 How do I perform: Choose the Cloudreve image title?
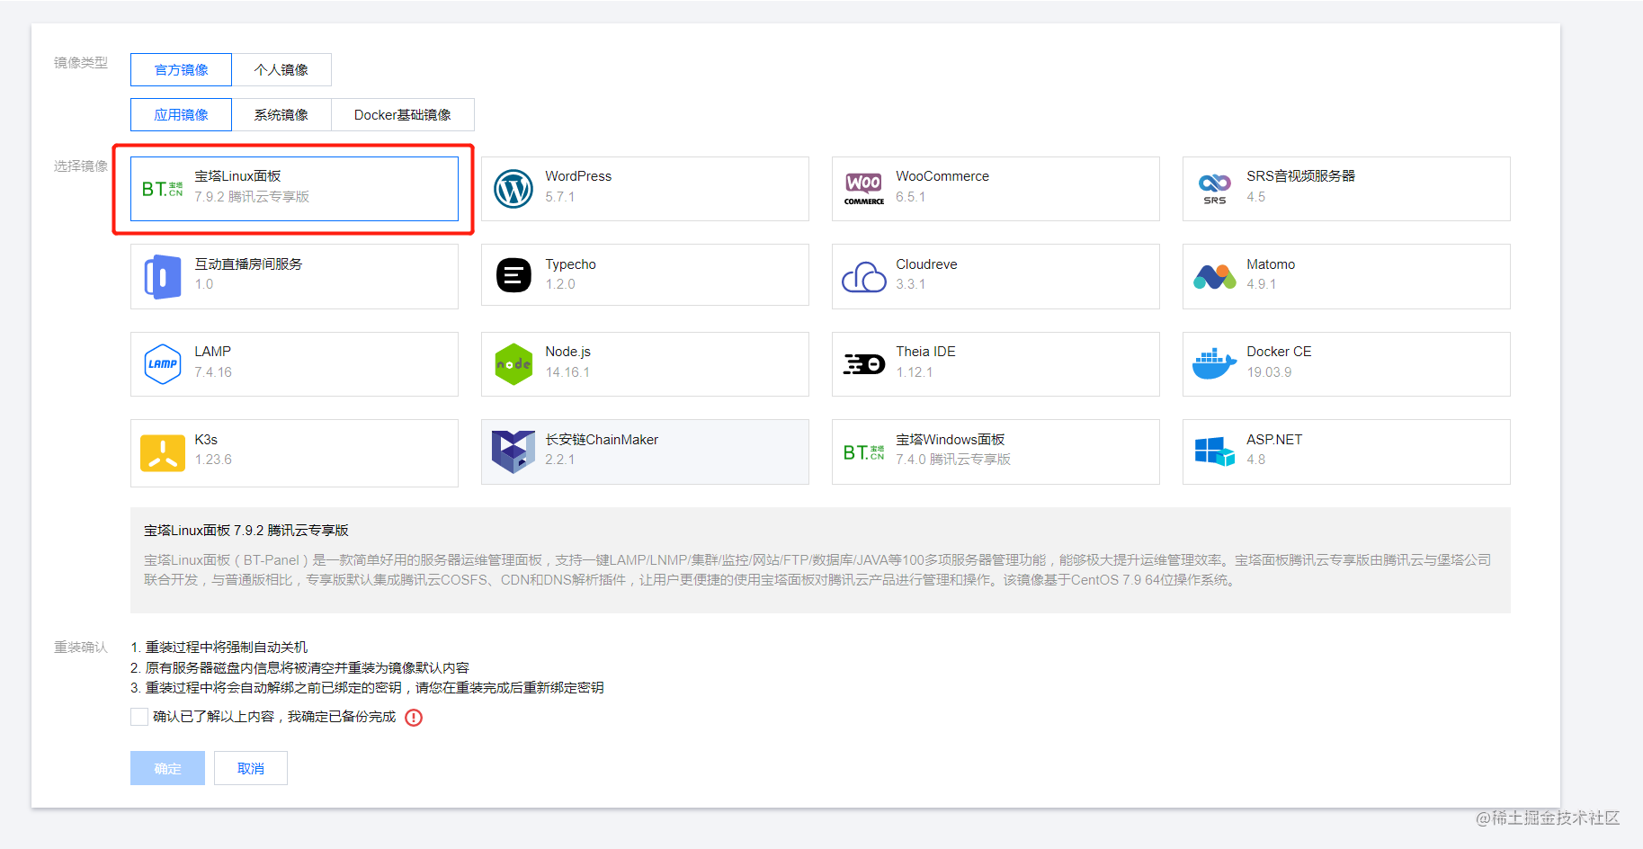point(926,264)
